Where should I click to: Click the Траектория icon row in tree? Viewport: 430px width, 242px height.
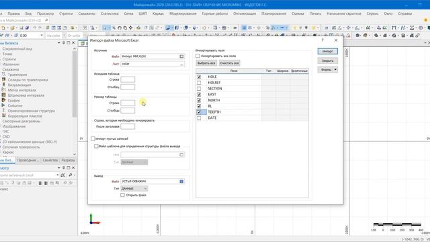17,75
